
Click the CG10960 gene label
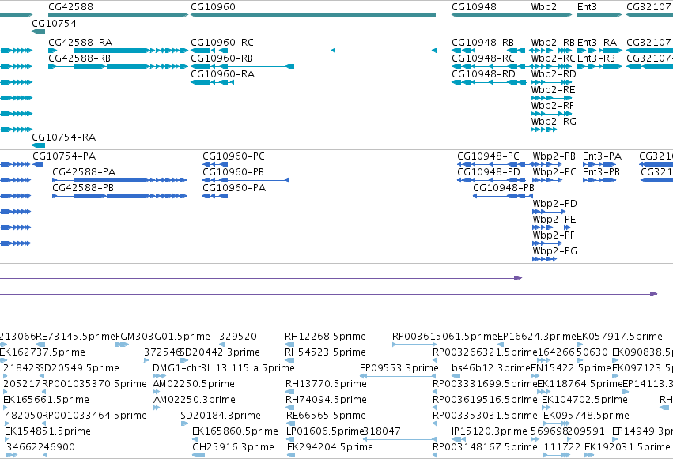click(213, 7)
